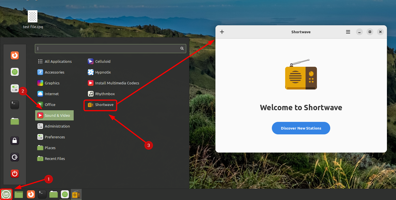Click the plus button in Shortwave header
The image size is (396, 200).
(222, 32)
